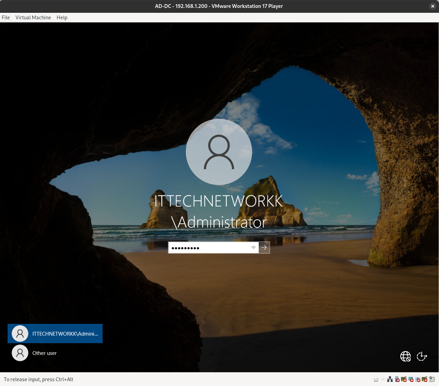Click the USB device status icon
439x386 pixels.
click(x=397, y=379)
